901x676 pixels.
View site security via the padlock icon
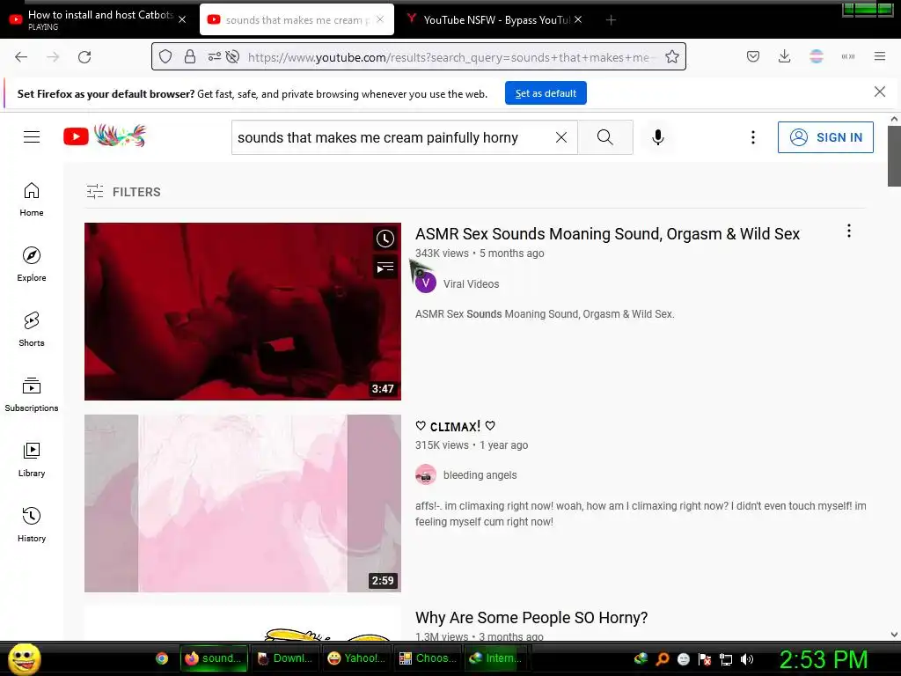tap(190, 56)
